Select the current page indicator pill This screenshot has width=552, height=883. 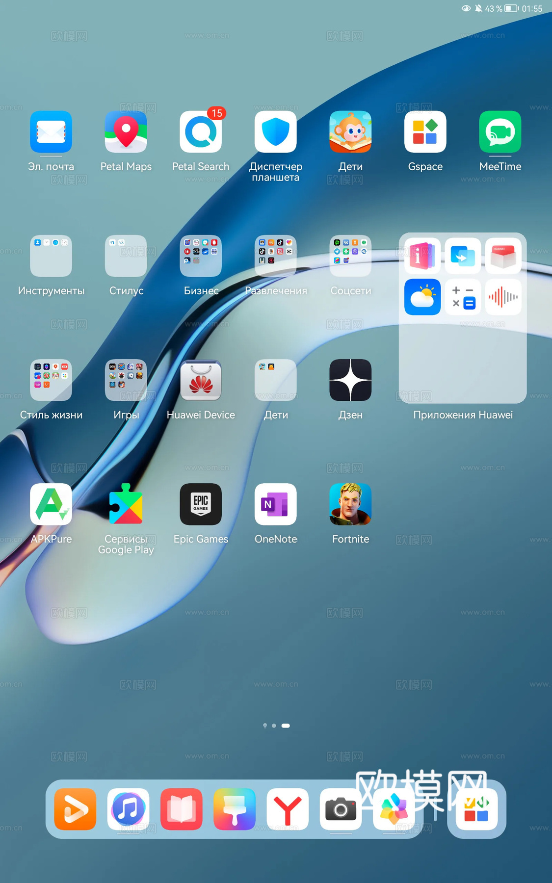pos(286,726)
